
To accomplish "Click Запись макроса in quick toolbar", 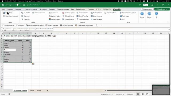I will (52, 25).
